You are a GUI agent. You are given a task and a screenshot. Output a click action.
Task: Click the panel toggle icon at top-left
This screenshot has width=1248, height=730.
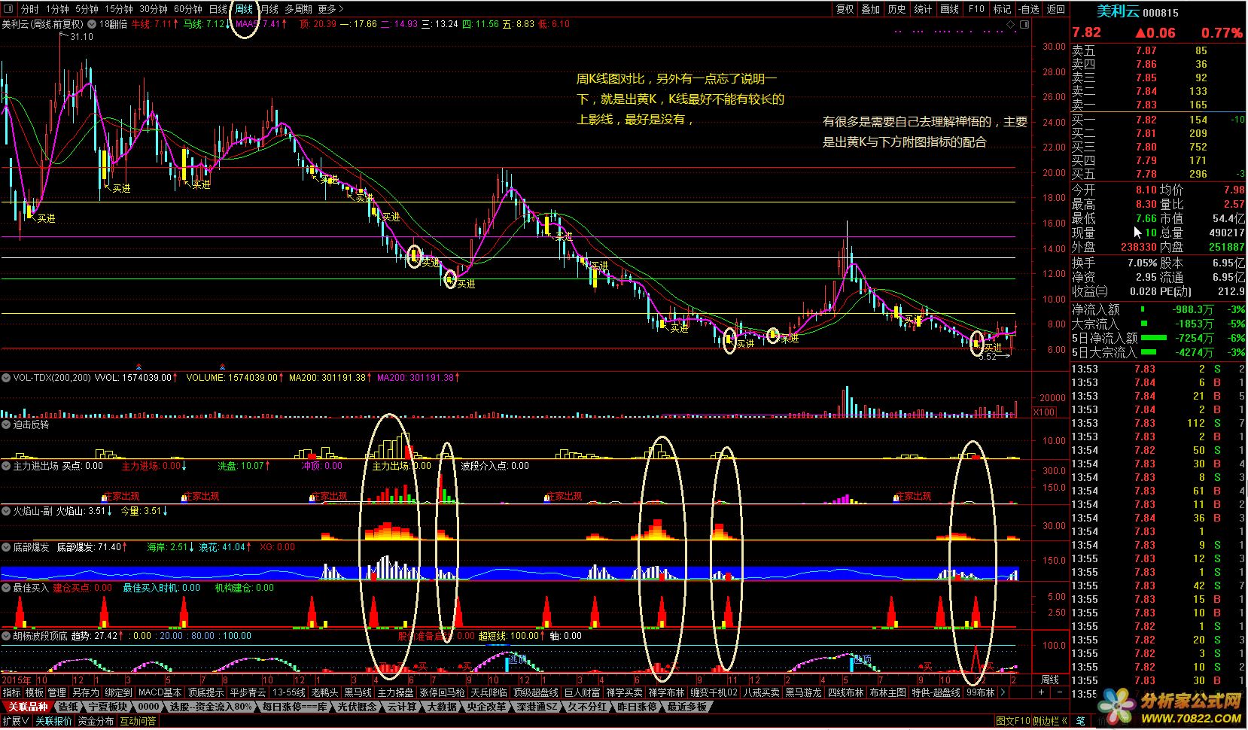pyautogui.click(x=8, y=9)
